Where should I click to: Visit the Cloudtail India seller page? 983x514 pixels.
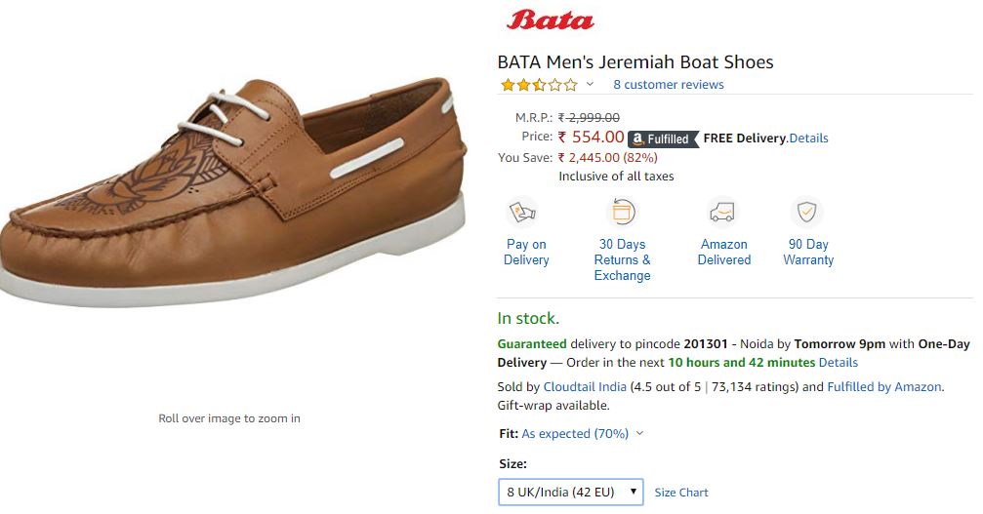(x=585, y=387)
